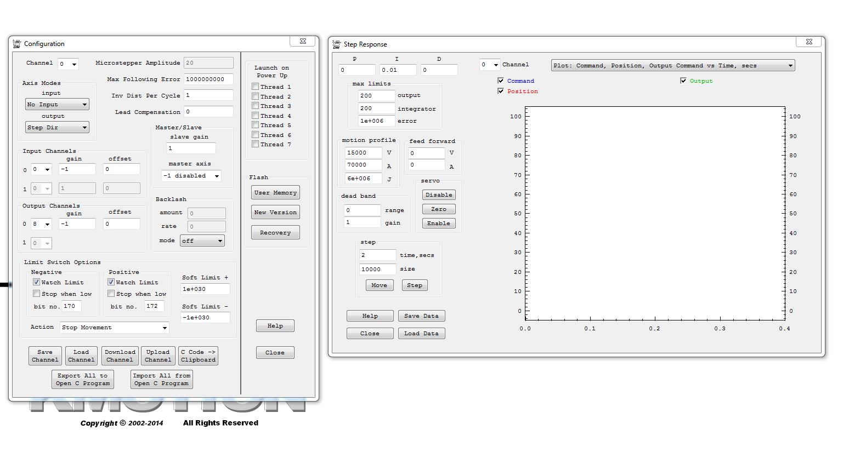The image size is (849, 464).
Task: Toggle the Negative Watch Limit checkbox
Action: 37,282
